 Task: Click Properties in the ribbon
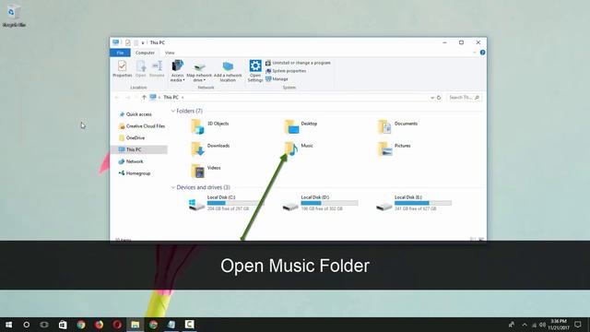coord(123,69)
